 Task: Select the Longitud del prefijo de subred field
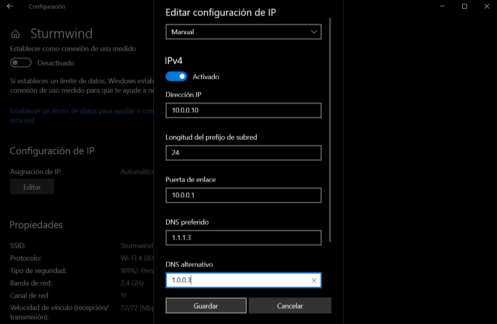[243, 153]
